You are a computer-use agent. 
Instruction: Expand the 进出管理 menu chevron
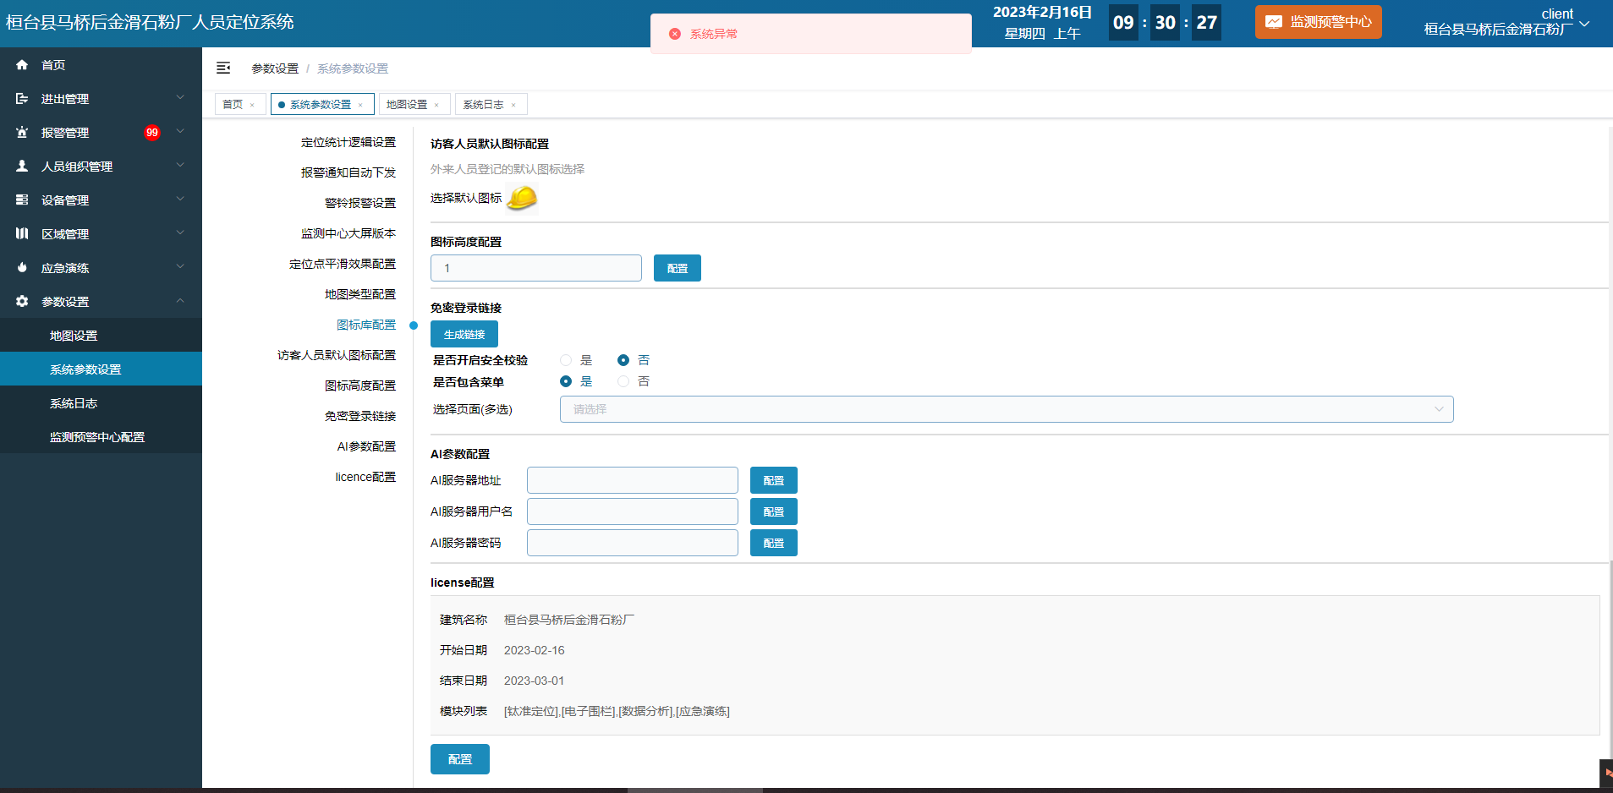point(180,98)
